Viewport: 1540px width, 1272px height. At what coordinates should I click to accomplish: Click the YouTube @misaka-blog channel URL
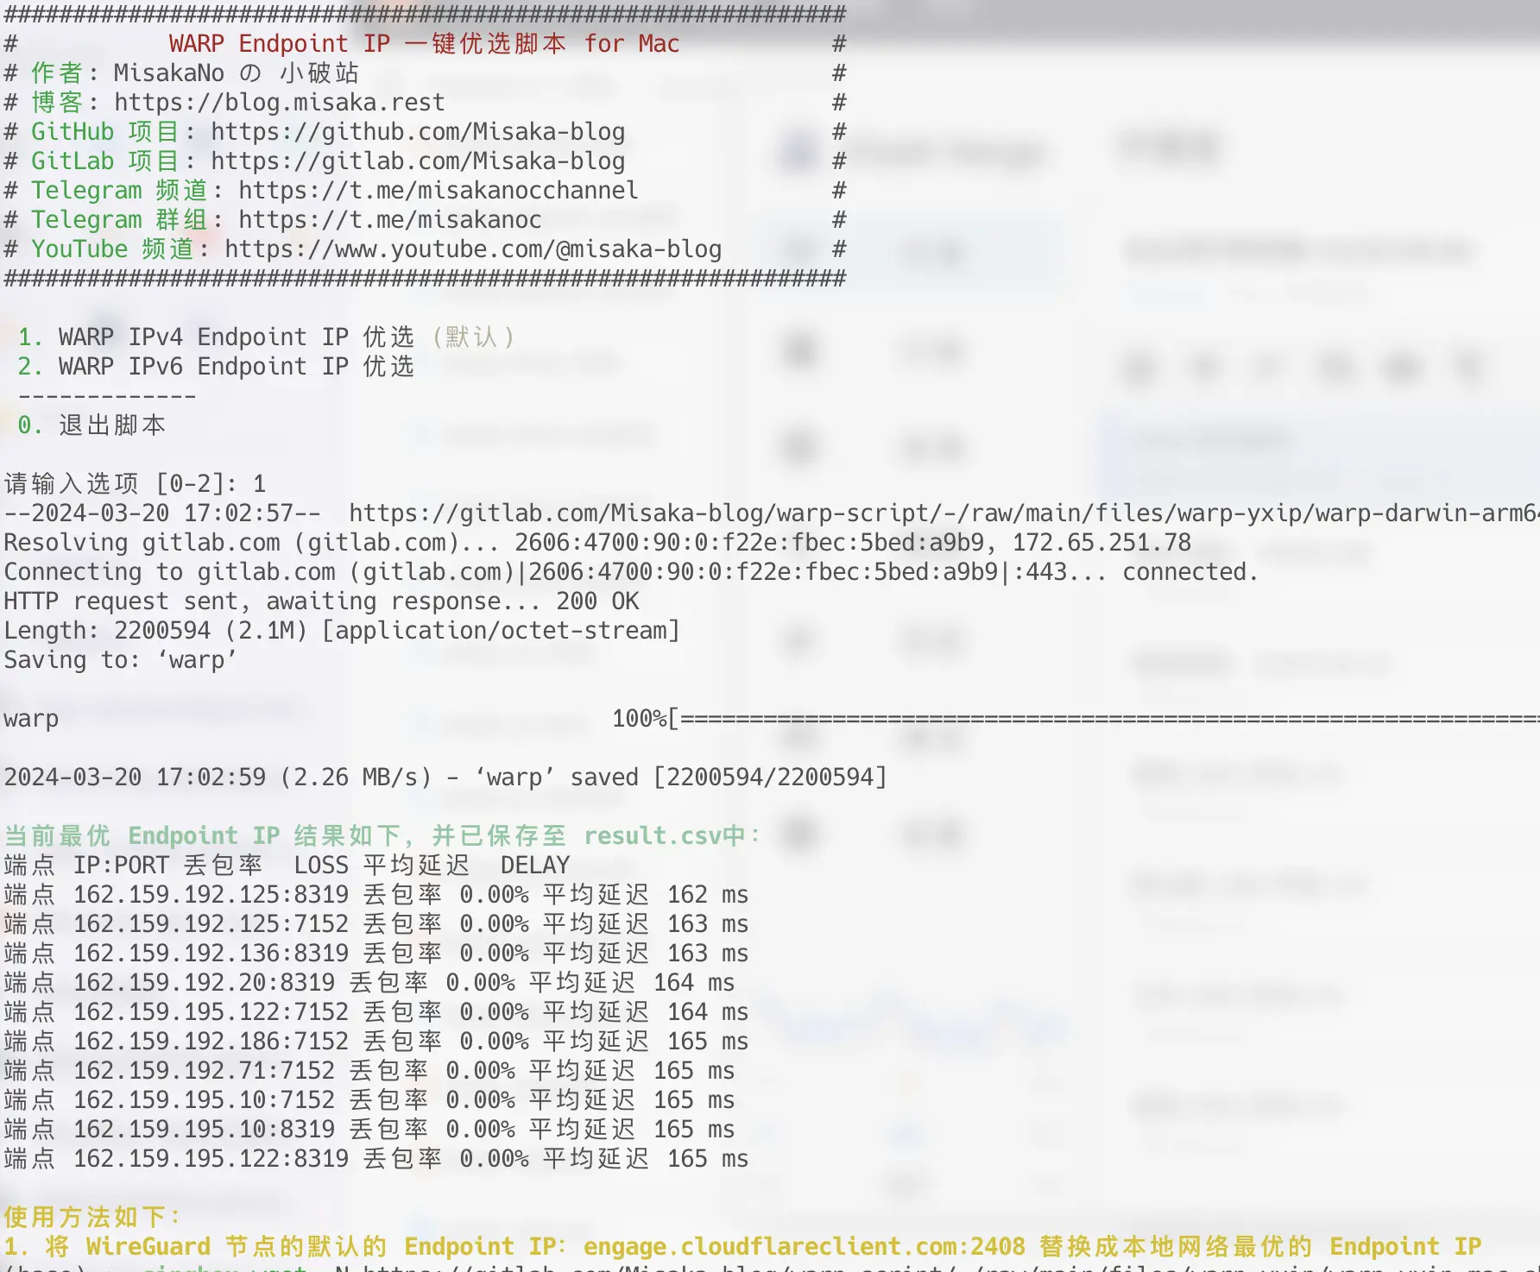pos(472,249)
